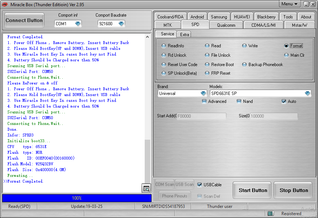The height and width of the screenshot is (218, 318).
Task: Click the 100% progress bar
Action: click(77, 198)
